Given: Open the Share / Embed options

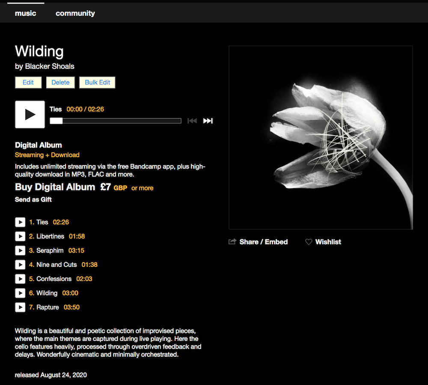Looking at the screenshot, I should (263, 242).
